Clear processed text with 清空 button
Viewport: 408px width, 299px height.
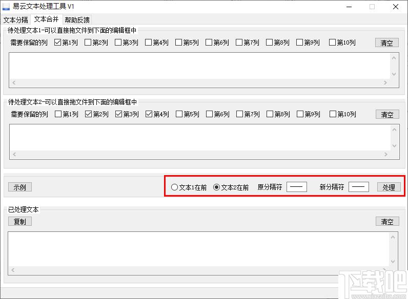click(x=387, y=222)
